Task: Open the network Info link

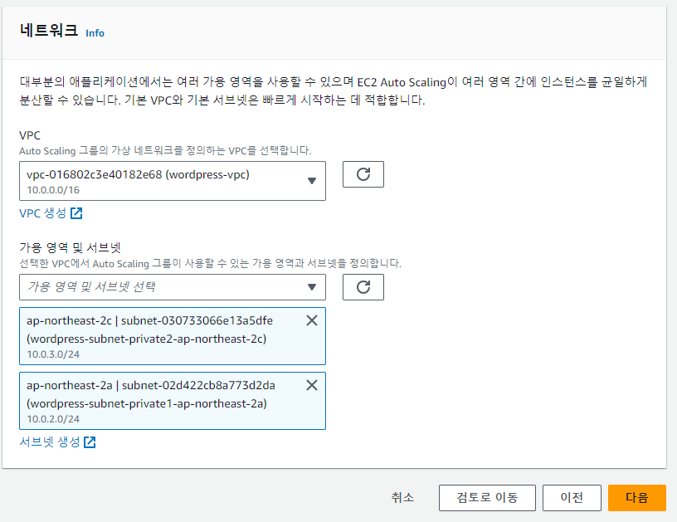Action: pyautogui.click(x=95, y=33)
